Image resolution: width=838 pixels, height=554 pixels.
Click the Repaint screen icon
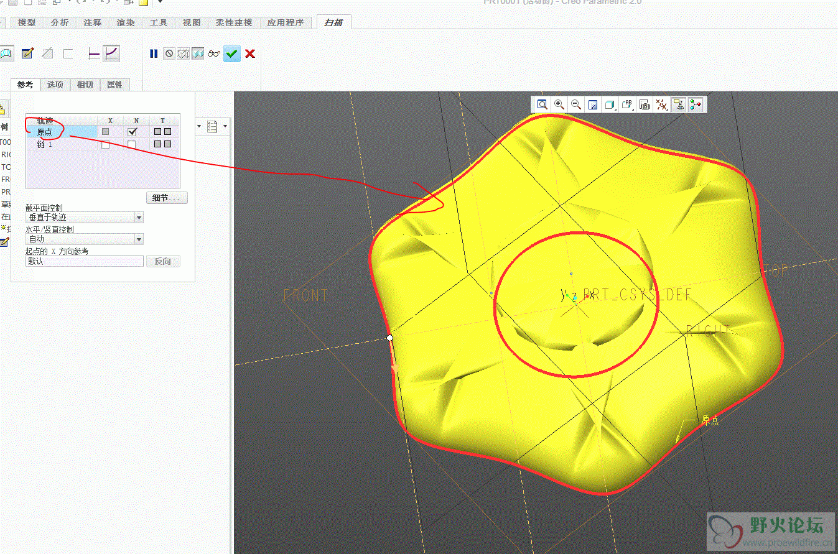tap(593, 104)
